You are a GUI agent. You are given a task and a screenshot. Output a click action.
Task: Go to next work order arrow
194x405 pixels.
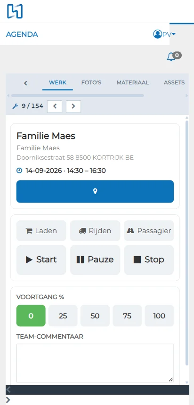pos(73,106)
